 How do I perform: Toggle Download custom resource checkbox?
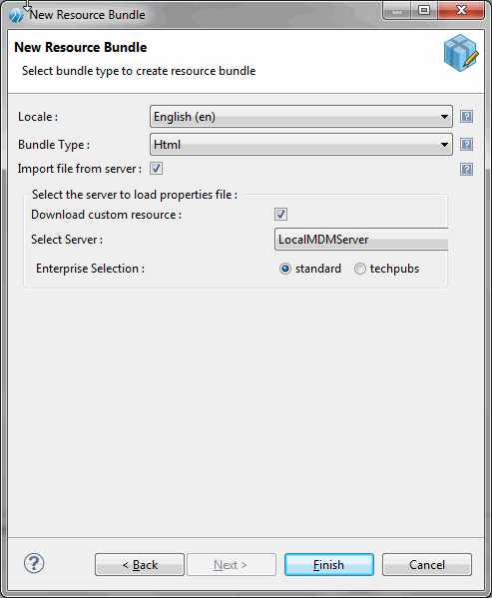click(x=280, y=214)
